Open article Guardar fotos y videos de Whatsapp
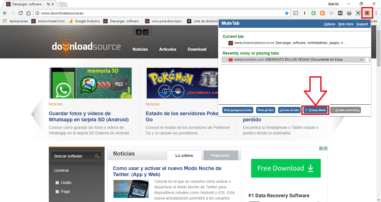 tap(89, 117)
